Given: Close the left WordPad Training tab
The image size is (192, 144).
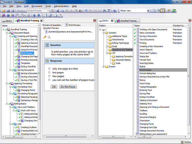Looking at the screenshot, I should pyautogui.click(x=41, y=21).
